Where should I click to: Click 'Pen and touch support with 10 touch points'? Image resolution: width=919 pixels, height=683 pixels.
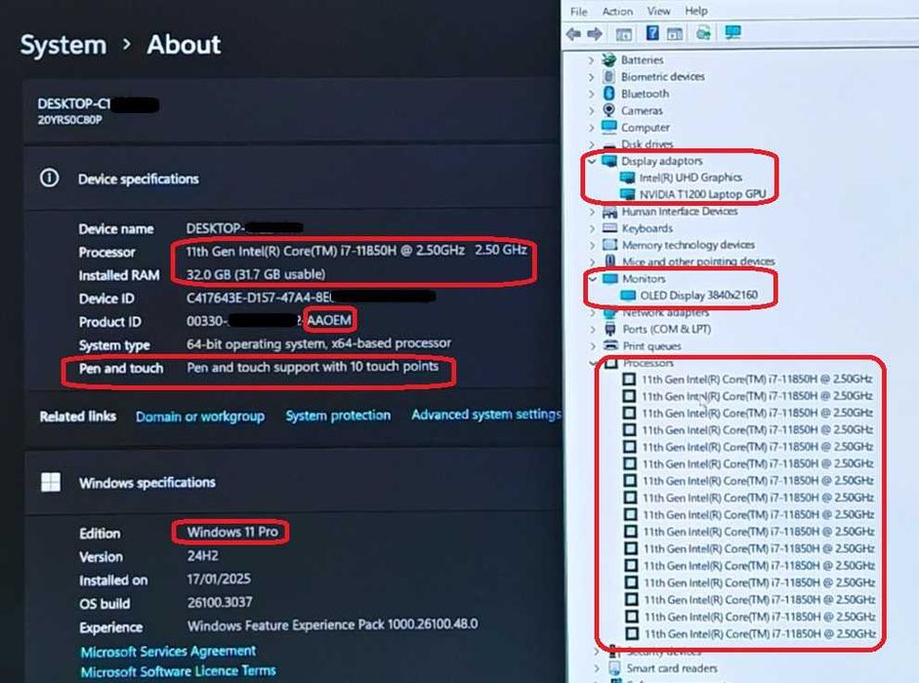(313, 367)
